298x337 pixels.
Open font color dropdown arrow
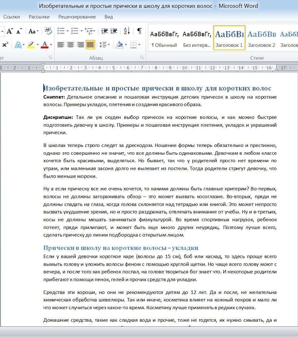(51, 45)
